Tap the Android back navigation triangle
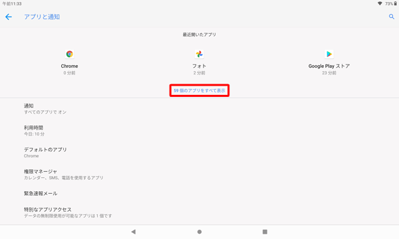 [134, 232]
